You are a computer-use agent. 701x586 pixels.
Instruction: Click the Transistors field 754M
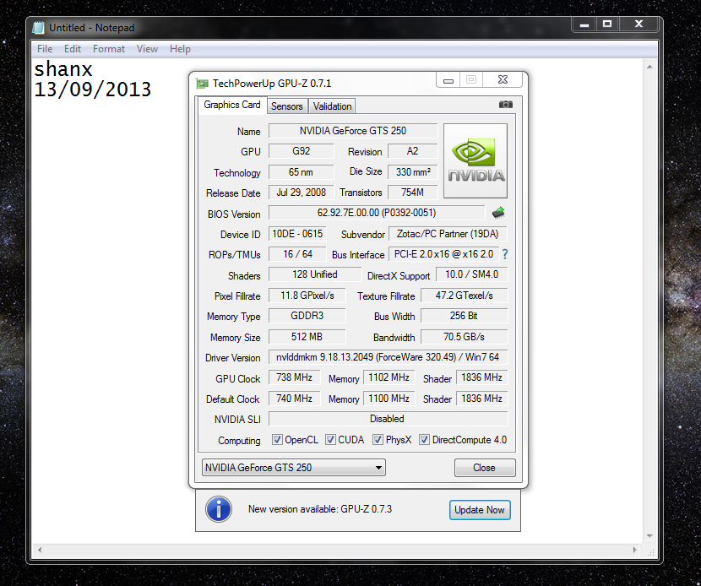coord(412,193)
